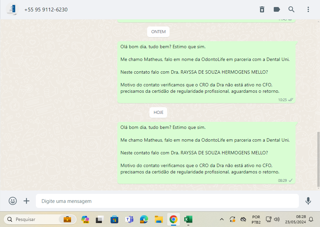Screen dimensions: 320x227
Task: Switch to Google Chrome on taskbar
Action: click(173, 219)
